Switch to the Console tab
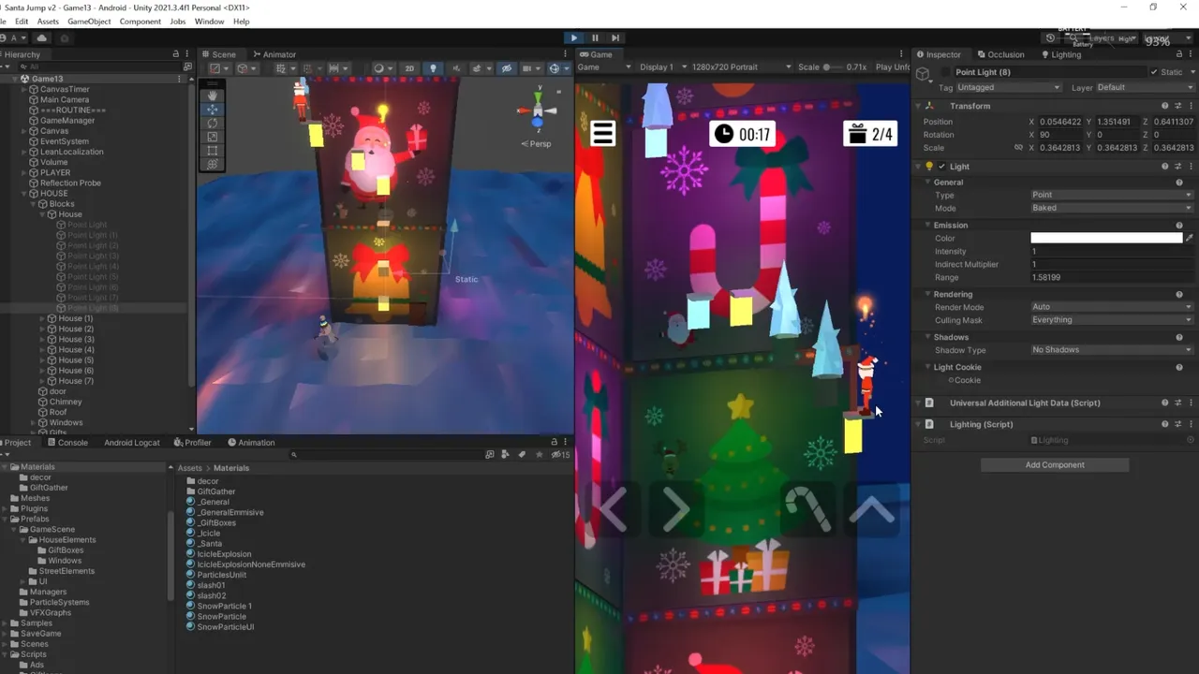 click(x=67, y=443)
